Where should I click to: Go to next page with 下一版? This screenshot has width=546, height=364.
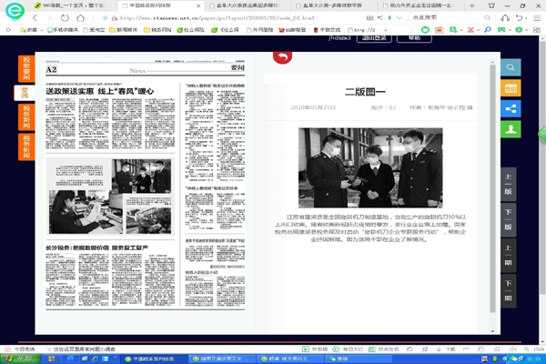pyautogui.click(x=509, y=219)
